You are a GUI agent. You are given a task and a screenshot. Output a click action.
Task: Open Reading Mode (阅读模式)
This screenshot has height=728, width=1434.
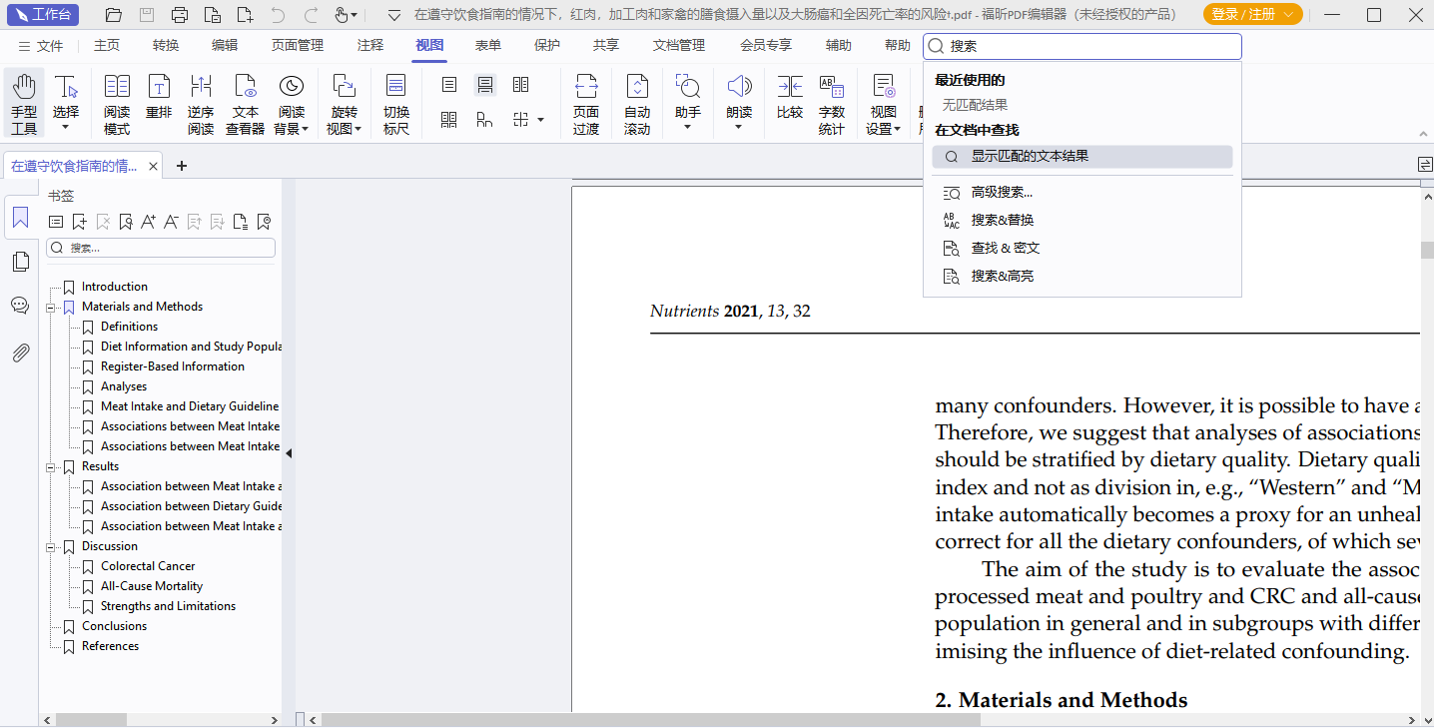click(x=117, y=104)
